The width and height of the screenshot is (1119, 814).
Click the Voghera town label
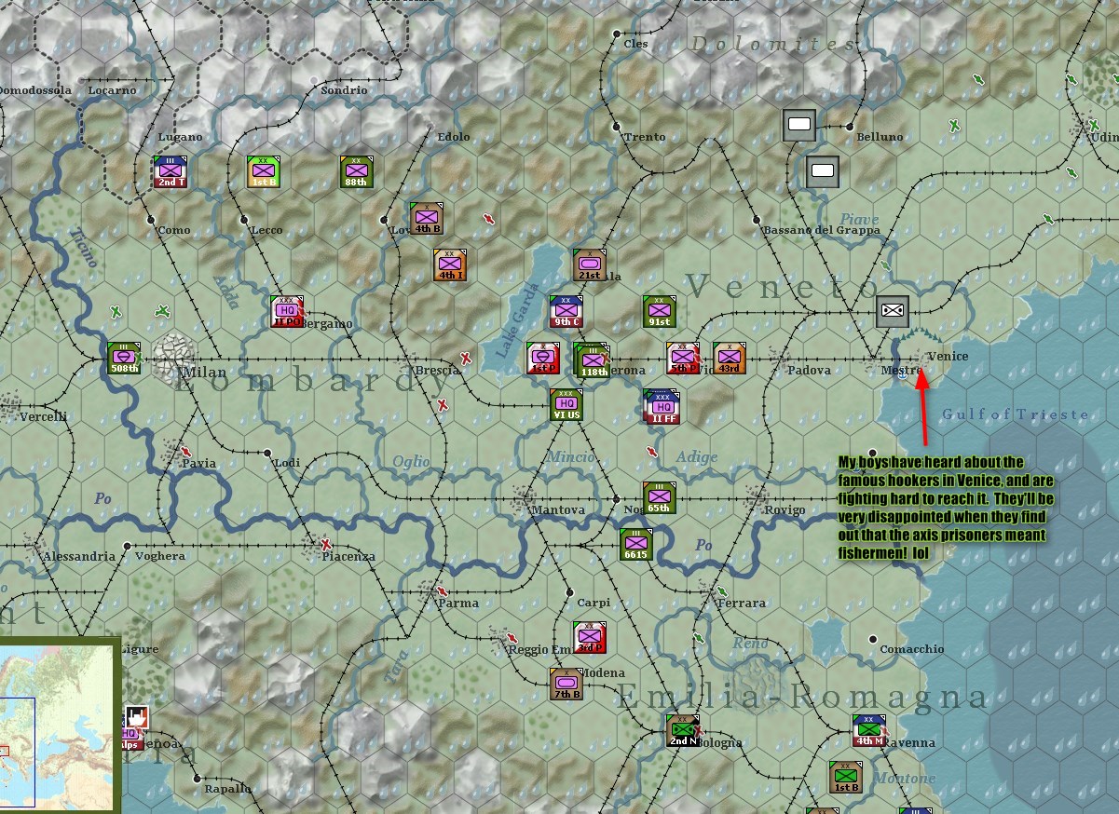(162, 557)
